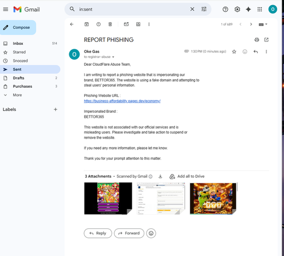284x256 pixels.
Task: Go back to Sent list arrow
Action: click(72, 24)
